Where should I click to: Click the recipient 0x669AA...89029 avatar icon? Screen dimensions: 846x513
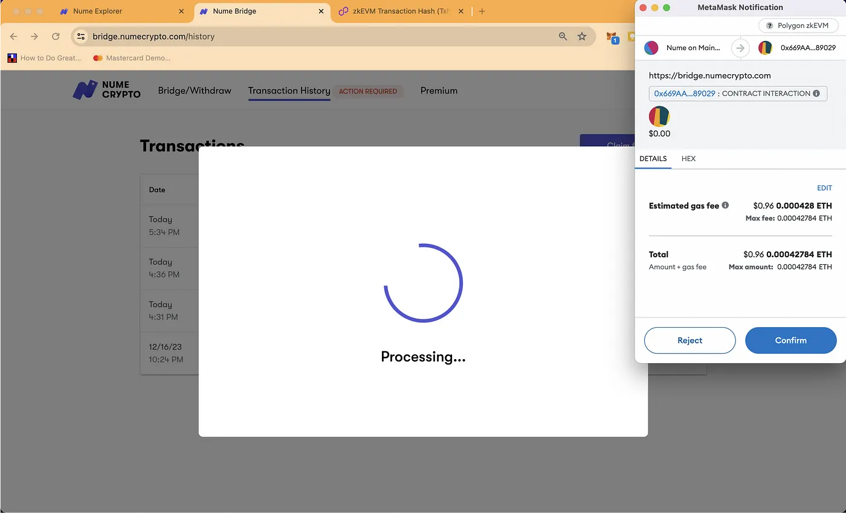pos(765,48)
